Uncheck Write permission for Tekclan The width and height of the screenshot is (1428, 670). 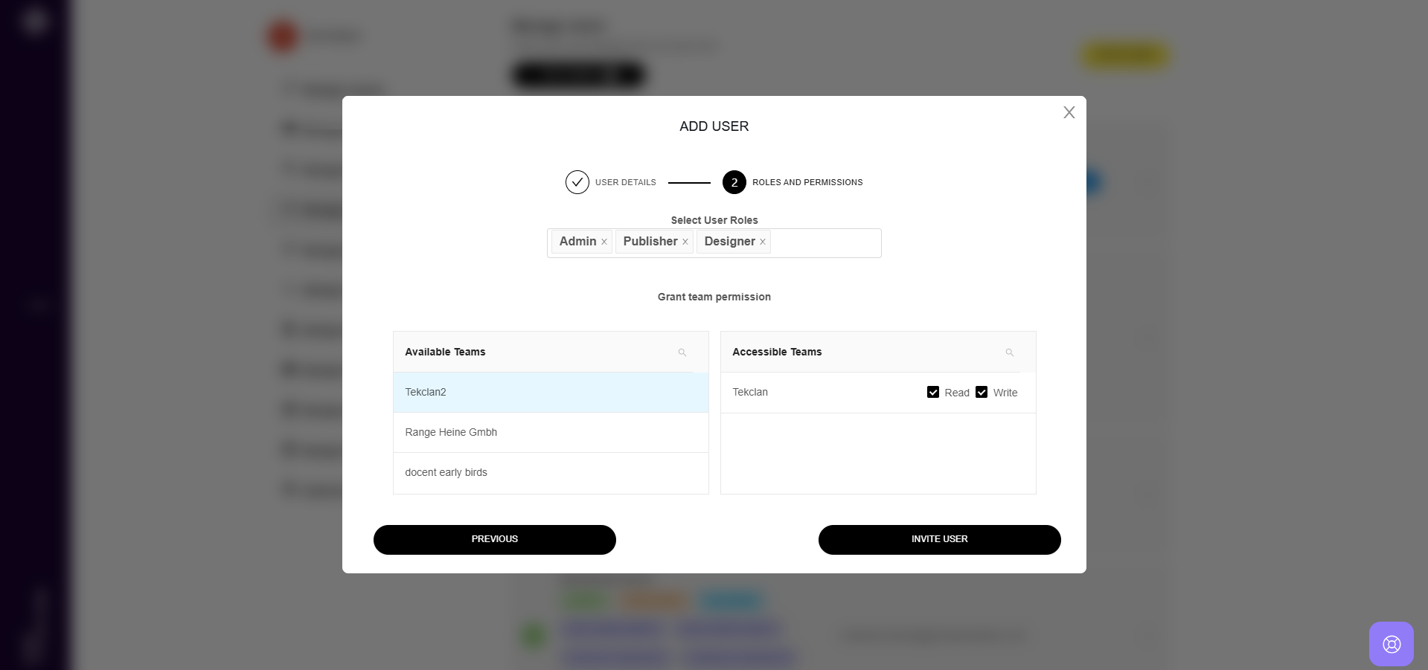click(x=982, y=392)
